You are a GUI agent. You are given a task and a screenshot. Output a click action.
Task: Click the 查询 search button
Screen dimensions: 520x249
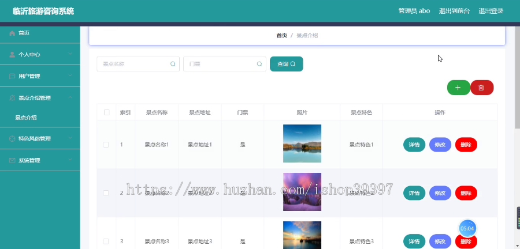[286, 64]
